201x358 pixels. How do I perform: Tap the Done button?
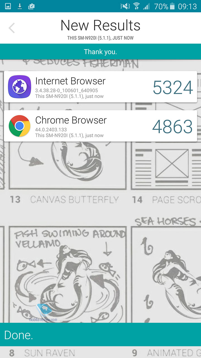[x=100, y=335]
